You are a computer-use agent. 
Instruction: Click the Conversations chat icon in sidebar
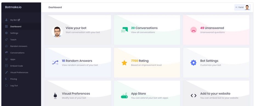click(6, 53)
